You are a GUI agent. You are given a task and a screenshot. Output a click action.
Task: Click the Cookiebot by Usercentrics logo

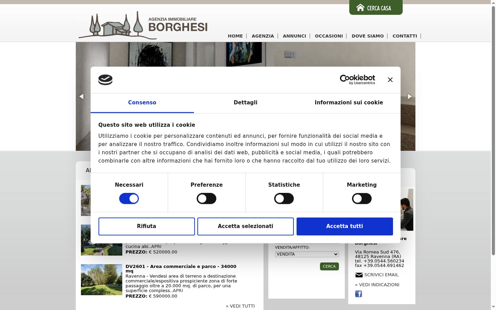tap(358, 80)
